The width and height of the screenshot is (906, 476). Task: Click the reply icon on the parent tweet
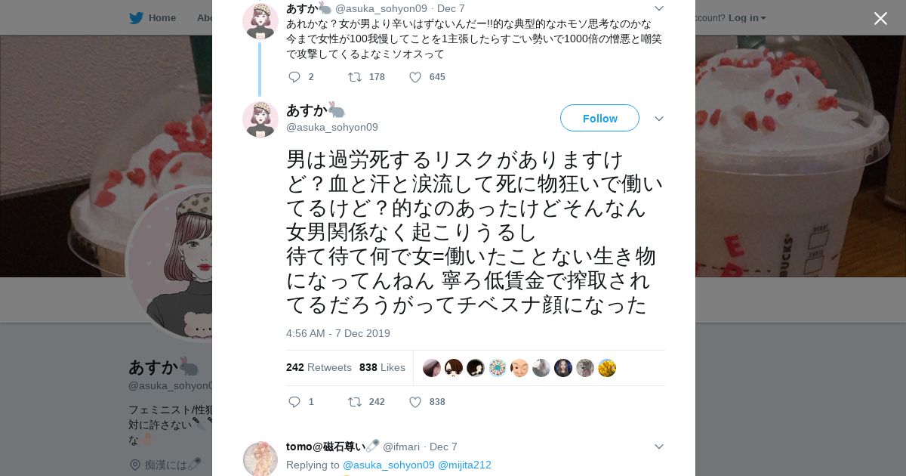[x=294, y=77]
